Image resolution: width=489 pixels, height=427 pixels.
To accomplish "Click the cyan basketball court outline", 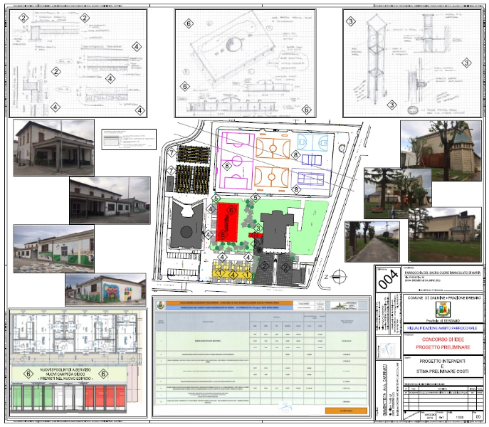I will coord(312,143).
